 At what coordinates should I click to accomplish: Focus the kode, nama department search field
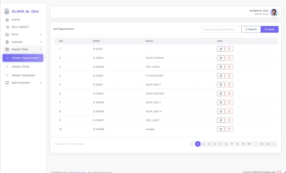pyautogui.click(x=221, y=29)
